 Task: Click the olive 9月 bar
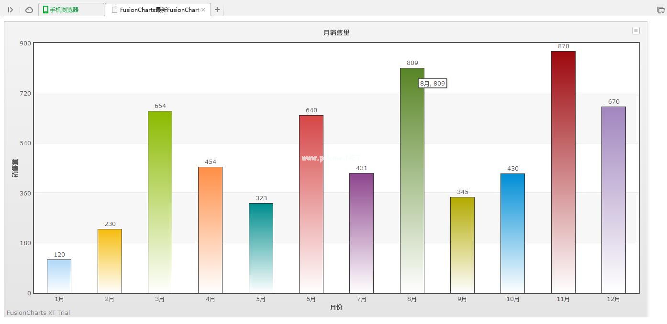(462, 245)
